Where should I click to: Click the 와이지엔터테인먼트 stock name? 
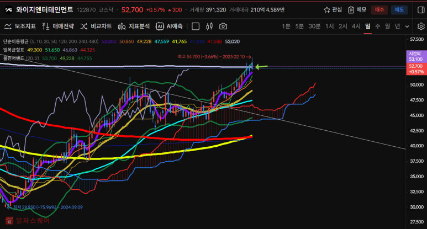click(x=45, y=10)
